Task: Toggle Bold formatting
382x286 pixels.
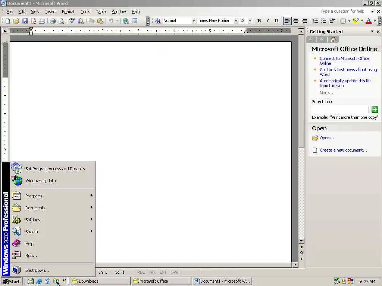Action: pyautogui.click(x=259, y=21)
